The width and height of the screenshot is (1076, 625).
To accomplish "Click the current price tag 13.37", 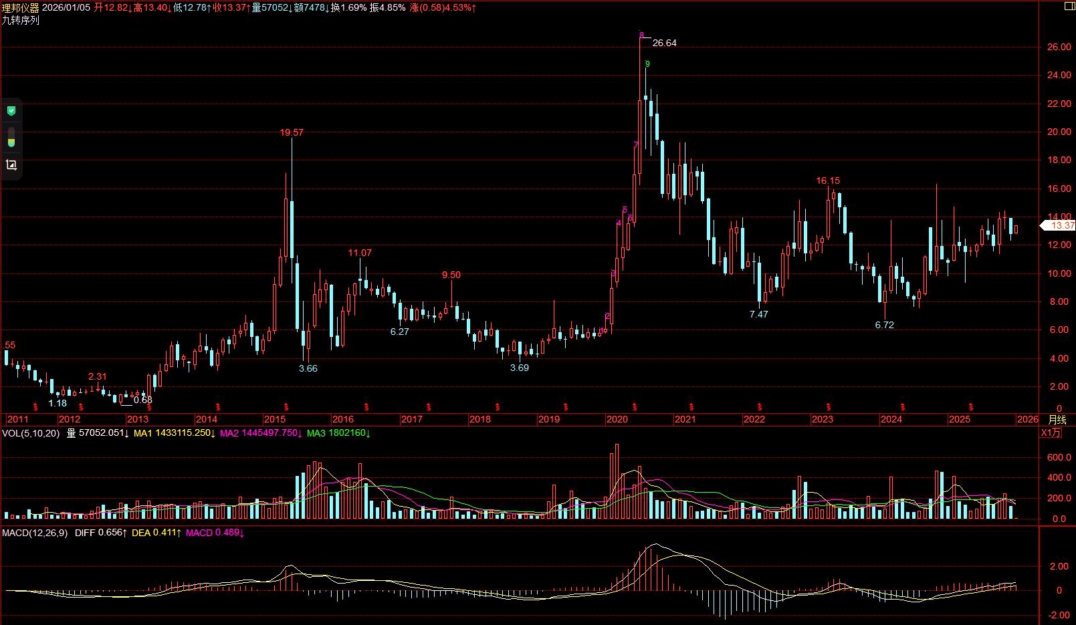I will [1059, 226].
